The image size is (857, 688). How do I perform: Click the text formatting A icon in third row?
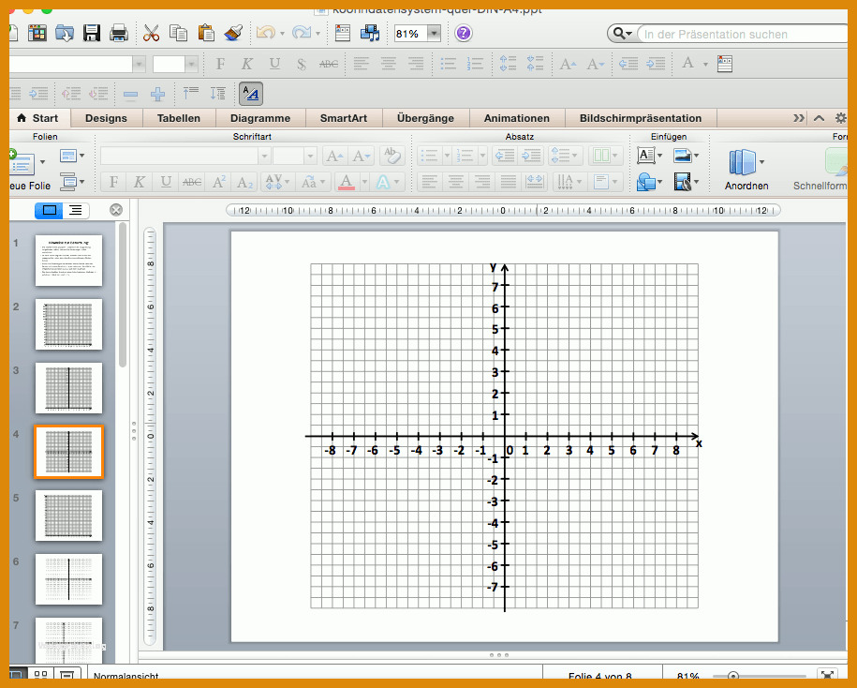point(251,94)
